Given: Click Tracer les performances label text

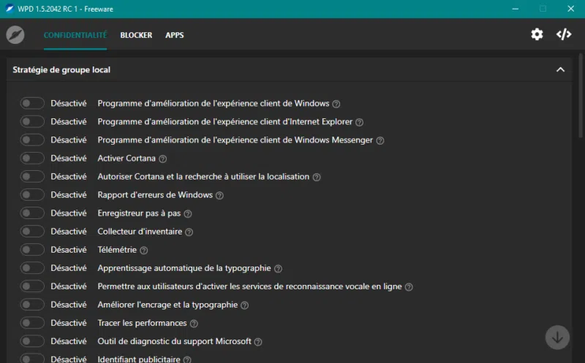Looking at the screenshot, I should click(142, 323).
